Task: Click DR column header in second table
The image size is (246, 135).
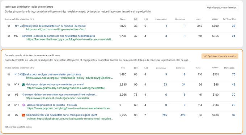Action: coord(136,68)
